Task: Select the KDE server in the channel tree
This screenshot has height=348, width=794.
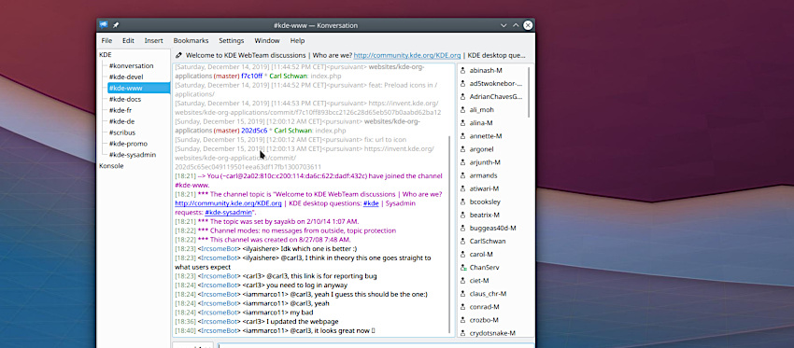Action: (x=106, y=55)
